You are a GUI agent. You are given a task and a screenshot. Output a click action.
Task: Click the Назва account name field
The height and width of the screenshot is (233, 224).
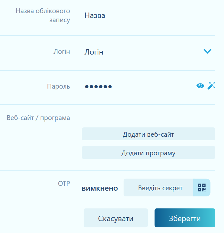[x=95, y=15]
